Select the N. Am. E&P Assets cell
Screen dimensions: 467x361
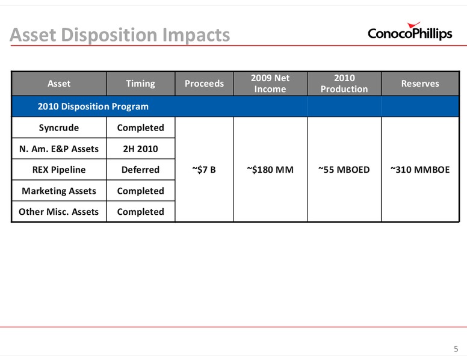[x=59, y=149]
